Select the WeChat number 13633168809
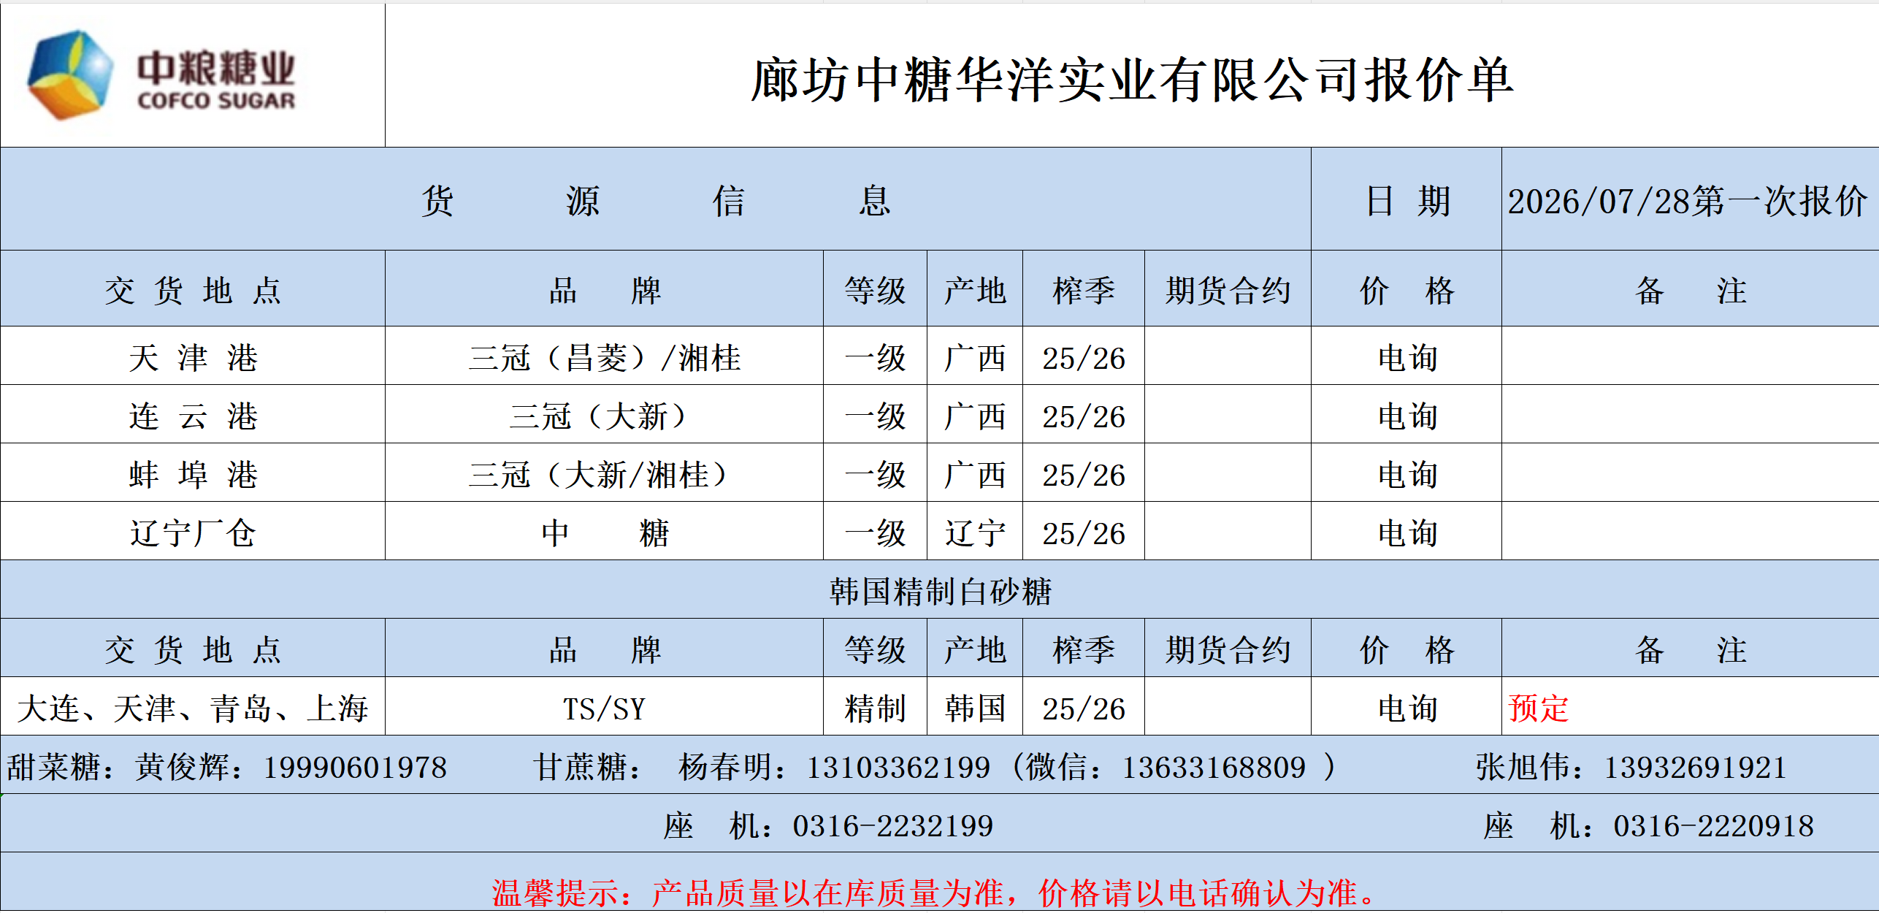 coord(1214,767)
